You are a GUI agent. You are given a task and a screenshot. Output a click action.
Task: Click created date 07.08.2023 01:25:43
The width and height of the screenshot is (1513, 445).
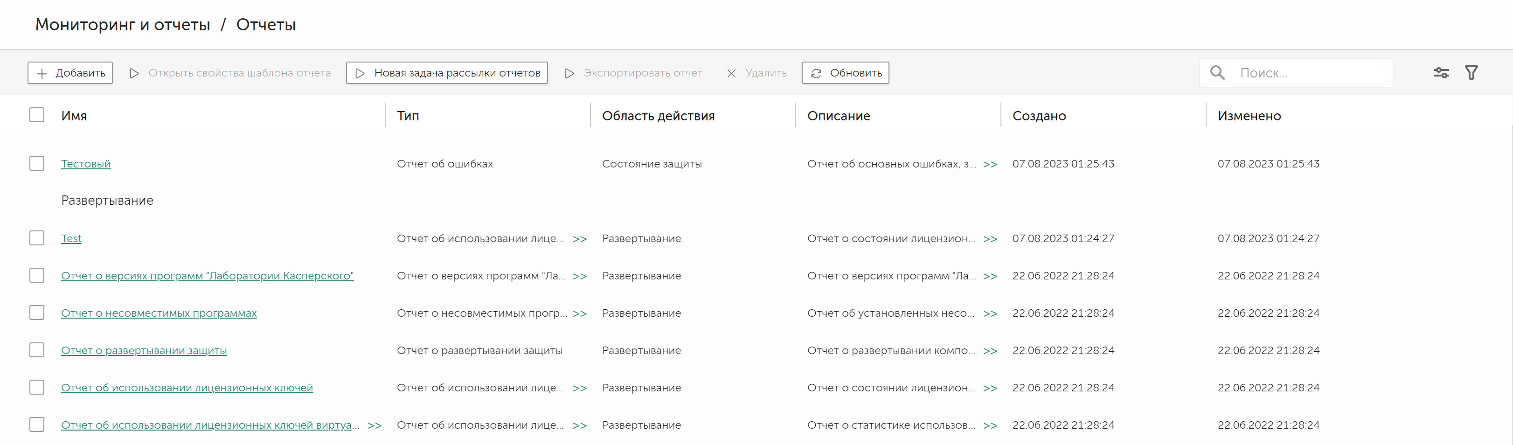click(x=1063, y=164)
